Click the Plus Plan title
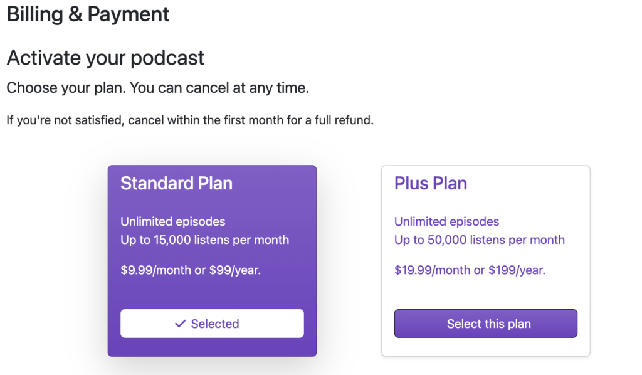Viewport: 642px width, 375px height. coord(431,183)
